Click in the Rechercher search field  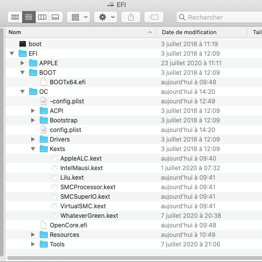pyautogui.click(x=219, y=17)
